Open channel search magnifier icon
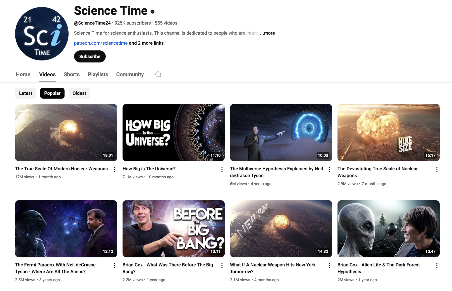 pos(158,75)
